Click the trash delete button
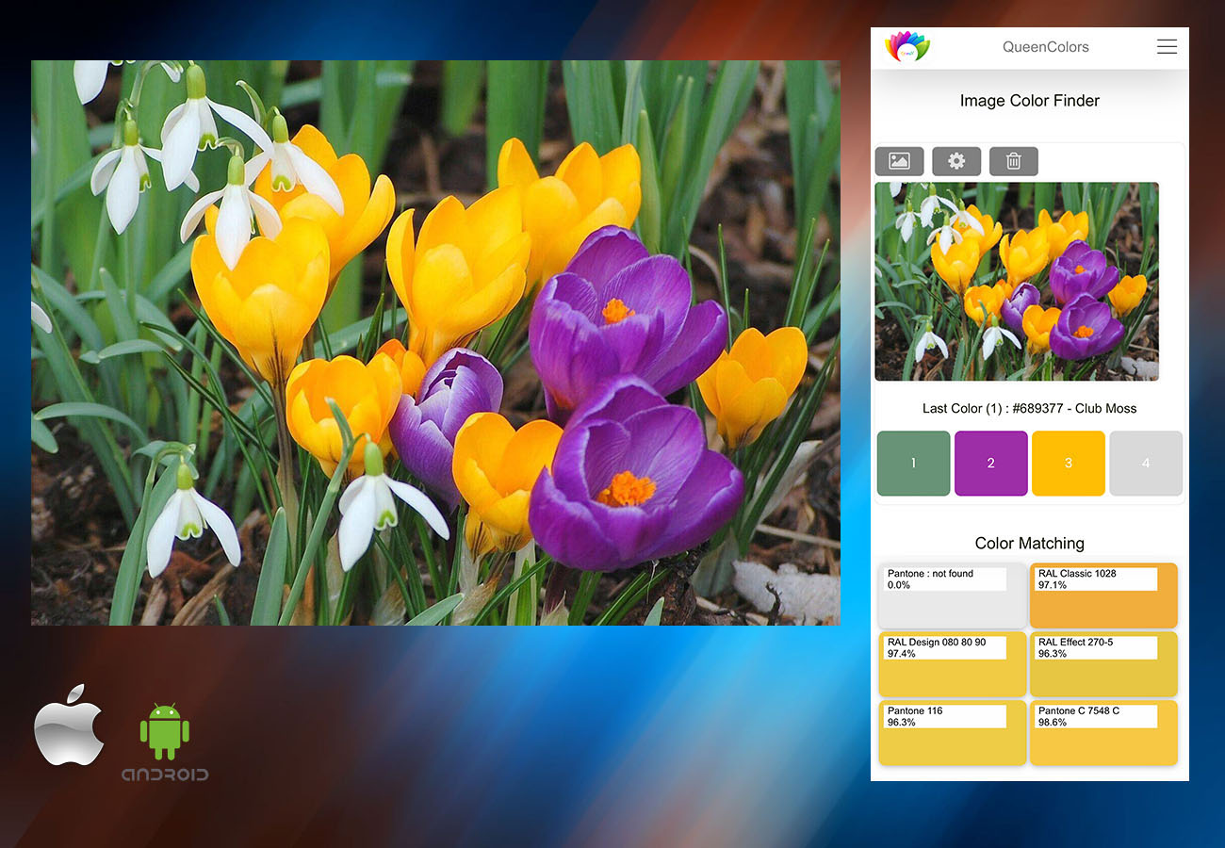 click(1014, 161)
